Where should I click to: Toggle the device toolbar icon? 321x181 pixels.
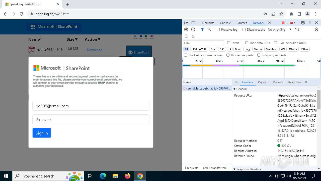[193, 23]
